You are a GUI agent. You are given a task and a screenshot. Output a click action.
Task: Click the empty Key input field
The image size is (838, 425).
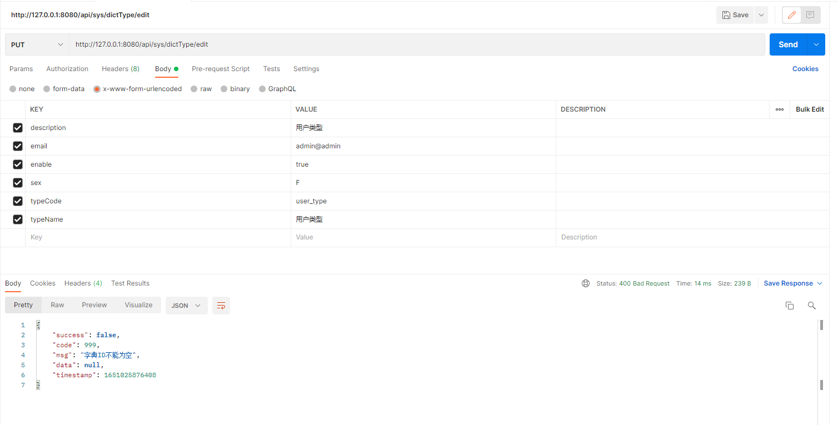(x=158, y=237)
